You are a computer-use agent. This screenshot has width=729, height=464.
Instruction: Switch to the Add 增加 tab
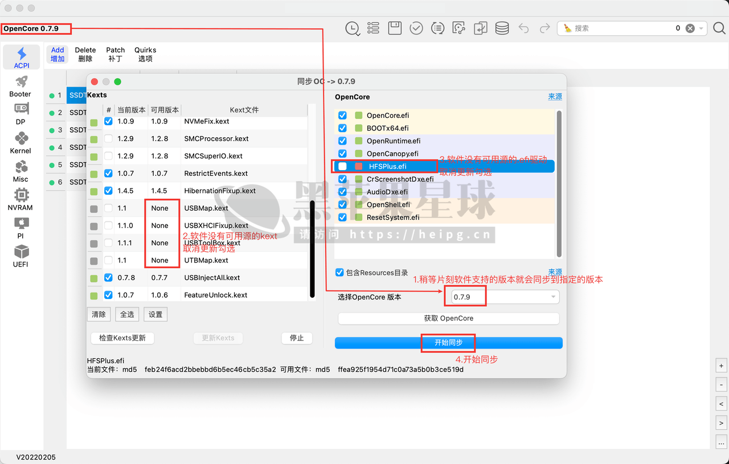(x=58, y=54)
